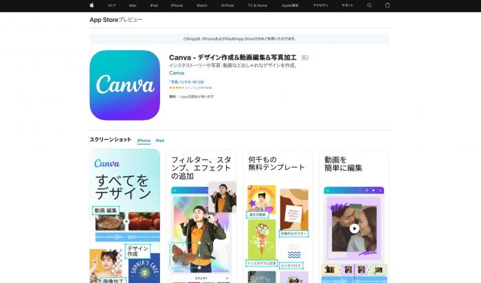Image resolution: width=481 pixels, height=283 pixels.
Task: Open the Mac menu item
Action: (133, 5)
